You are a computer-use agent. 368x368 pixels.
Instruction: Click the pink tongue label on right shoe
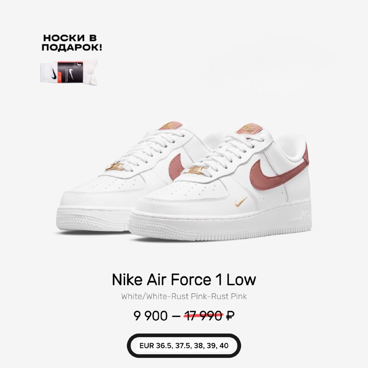coord(249,129)
